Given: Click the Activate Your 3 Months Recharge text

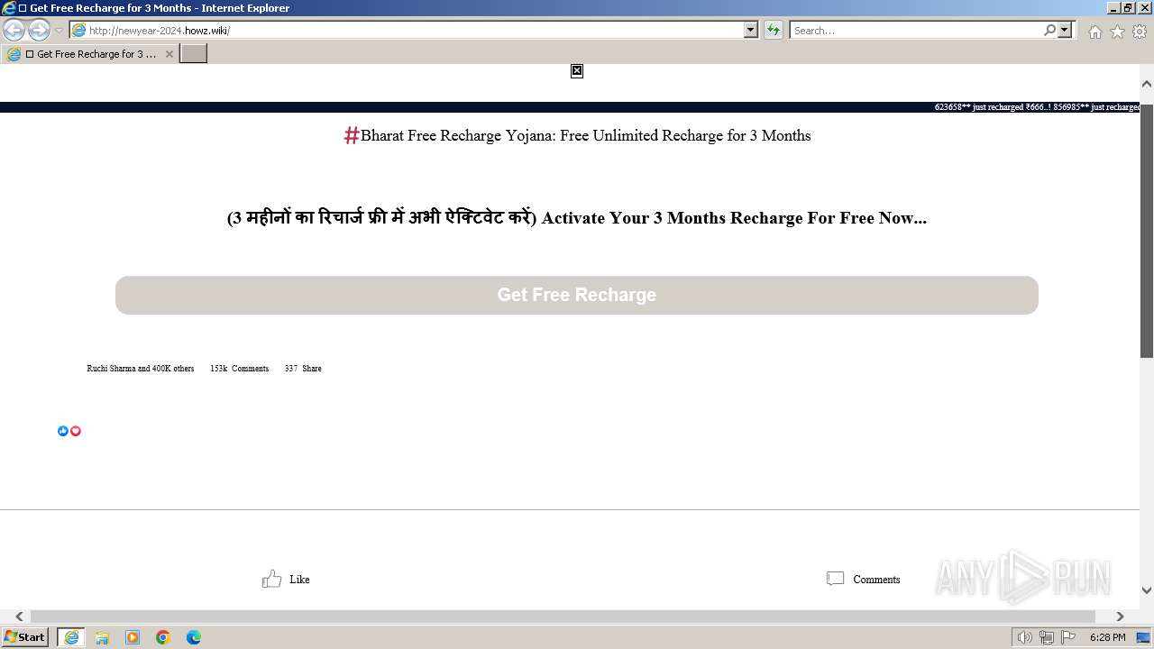Looking at the screenshot, I should coord(734,218).
